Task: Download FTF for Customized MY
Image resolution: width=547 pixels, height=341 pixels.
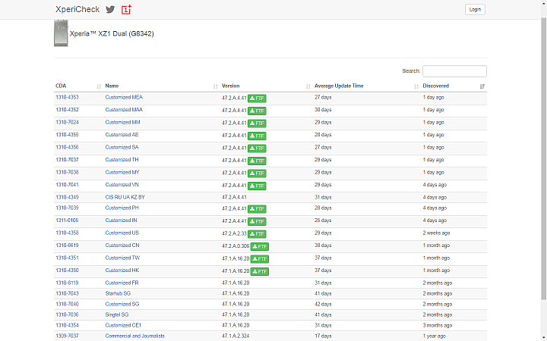Action: point(257,174)
